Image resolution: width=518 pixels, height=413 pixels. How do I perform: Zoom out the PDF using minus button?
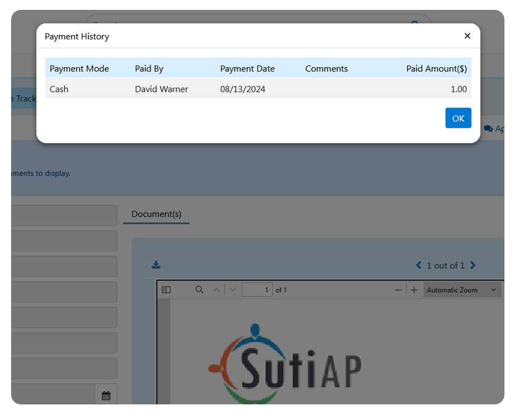[398, 290]
